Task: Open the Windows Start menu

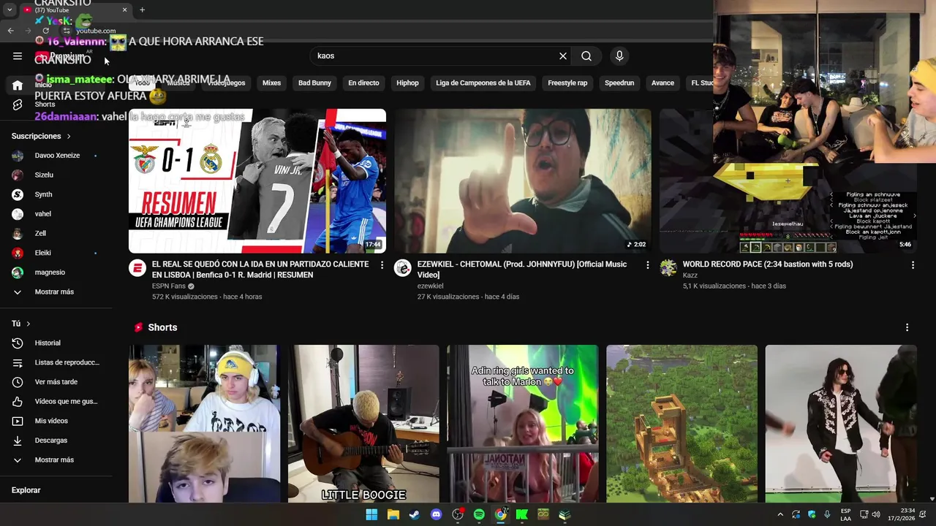Action: [371, 514]
